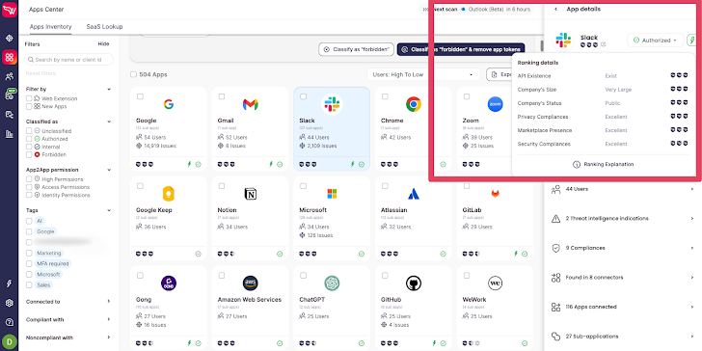The width and height of the screenshot is (702, 351).
Task: Open the Users: High To Low sort dropdown
Action: click(x=423, y=75)
